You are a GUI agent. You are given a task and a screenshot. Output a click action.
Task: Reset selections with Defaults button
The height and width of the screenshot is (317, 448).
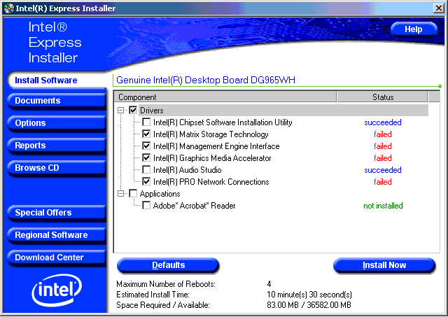(168, 265)
